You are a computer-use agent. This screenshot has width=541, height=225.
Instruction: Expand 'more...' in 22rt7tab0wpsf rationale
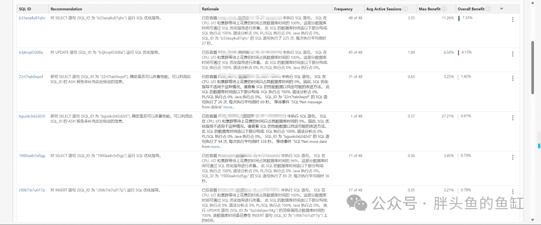click(x=229, y=107)
